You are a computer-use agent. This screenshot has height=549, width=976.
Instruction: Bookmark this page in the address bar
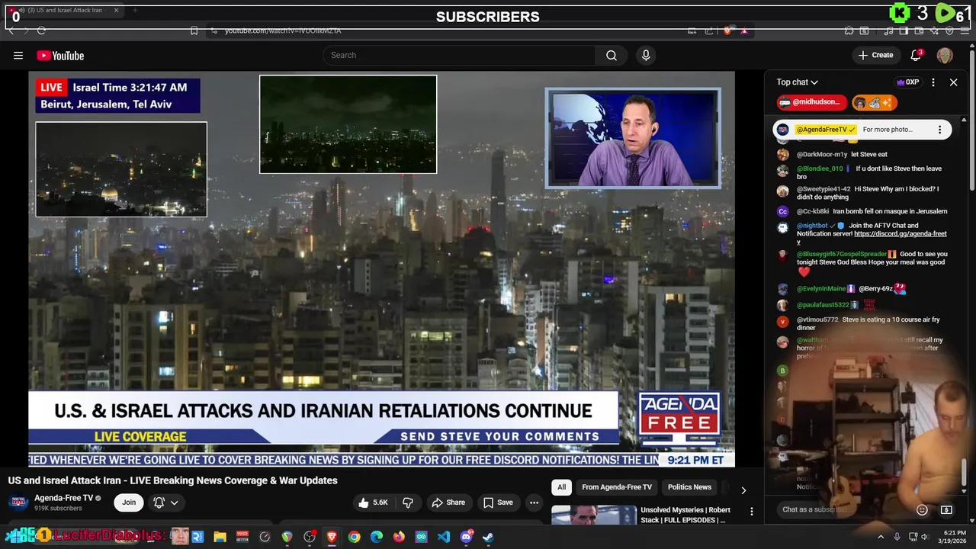(194, 30)
